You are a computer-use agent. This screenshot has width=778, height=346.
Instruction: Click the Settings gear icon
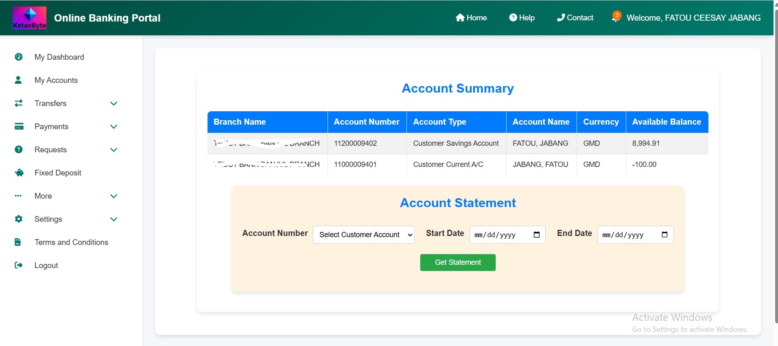(19, 219)
